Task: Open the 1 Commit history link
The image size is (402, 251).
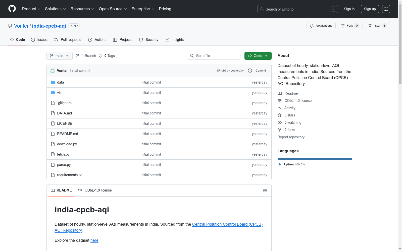Action: pyautogui.click(x=257, y=71)
